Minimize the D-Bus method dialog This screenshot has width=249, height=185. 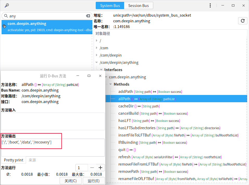(x=78, y=76)
